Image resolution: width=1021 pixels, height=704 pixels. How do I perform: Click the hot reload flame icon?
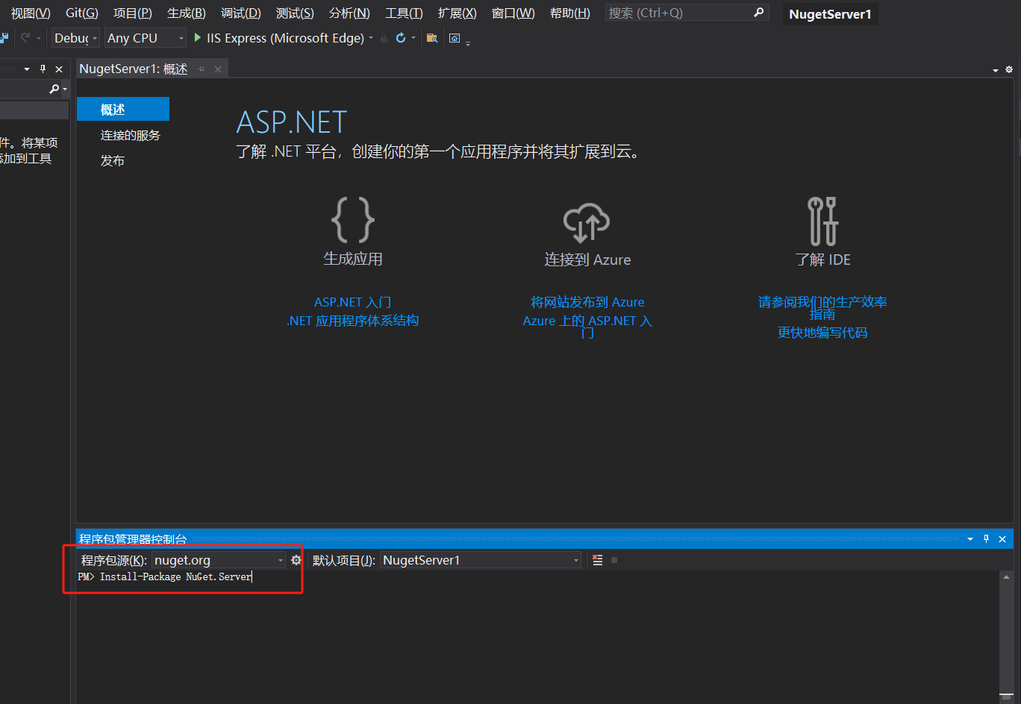click(384, 38)
